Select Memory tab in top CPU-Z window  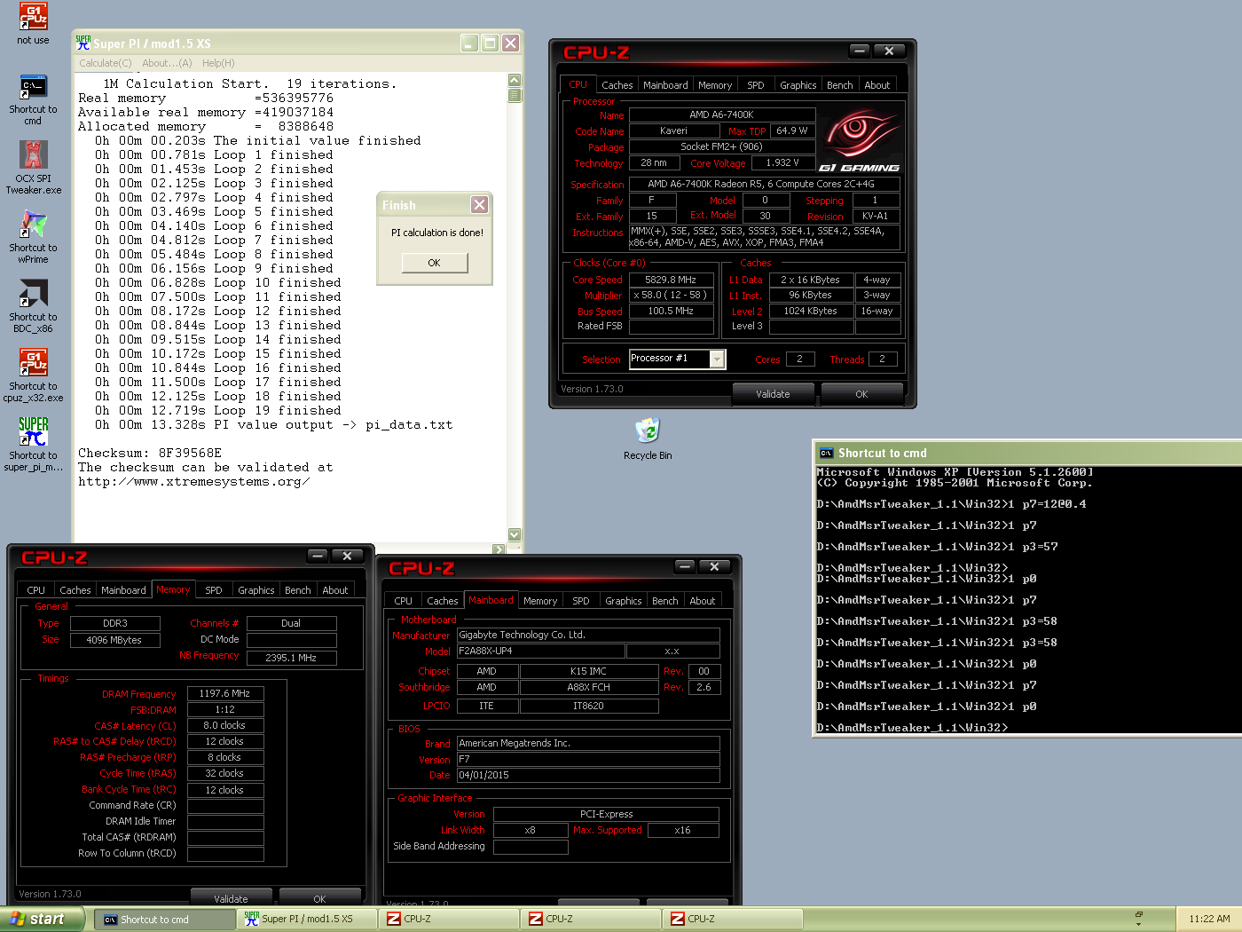[x=715, y=85]
